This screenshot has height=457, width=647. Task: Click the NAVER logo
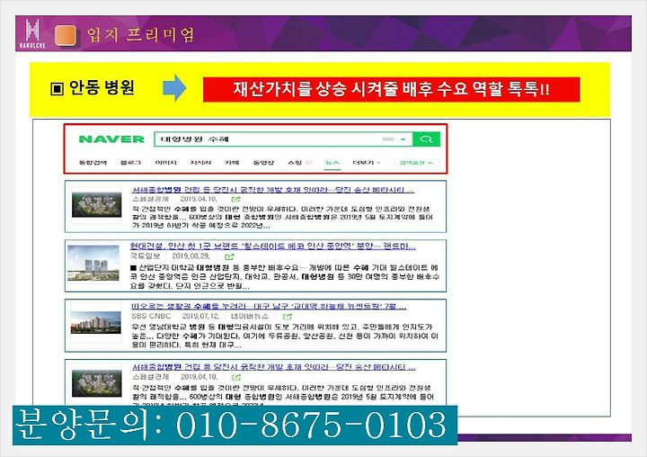(x=111, y=139)
